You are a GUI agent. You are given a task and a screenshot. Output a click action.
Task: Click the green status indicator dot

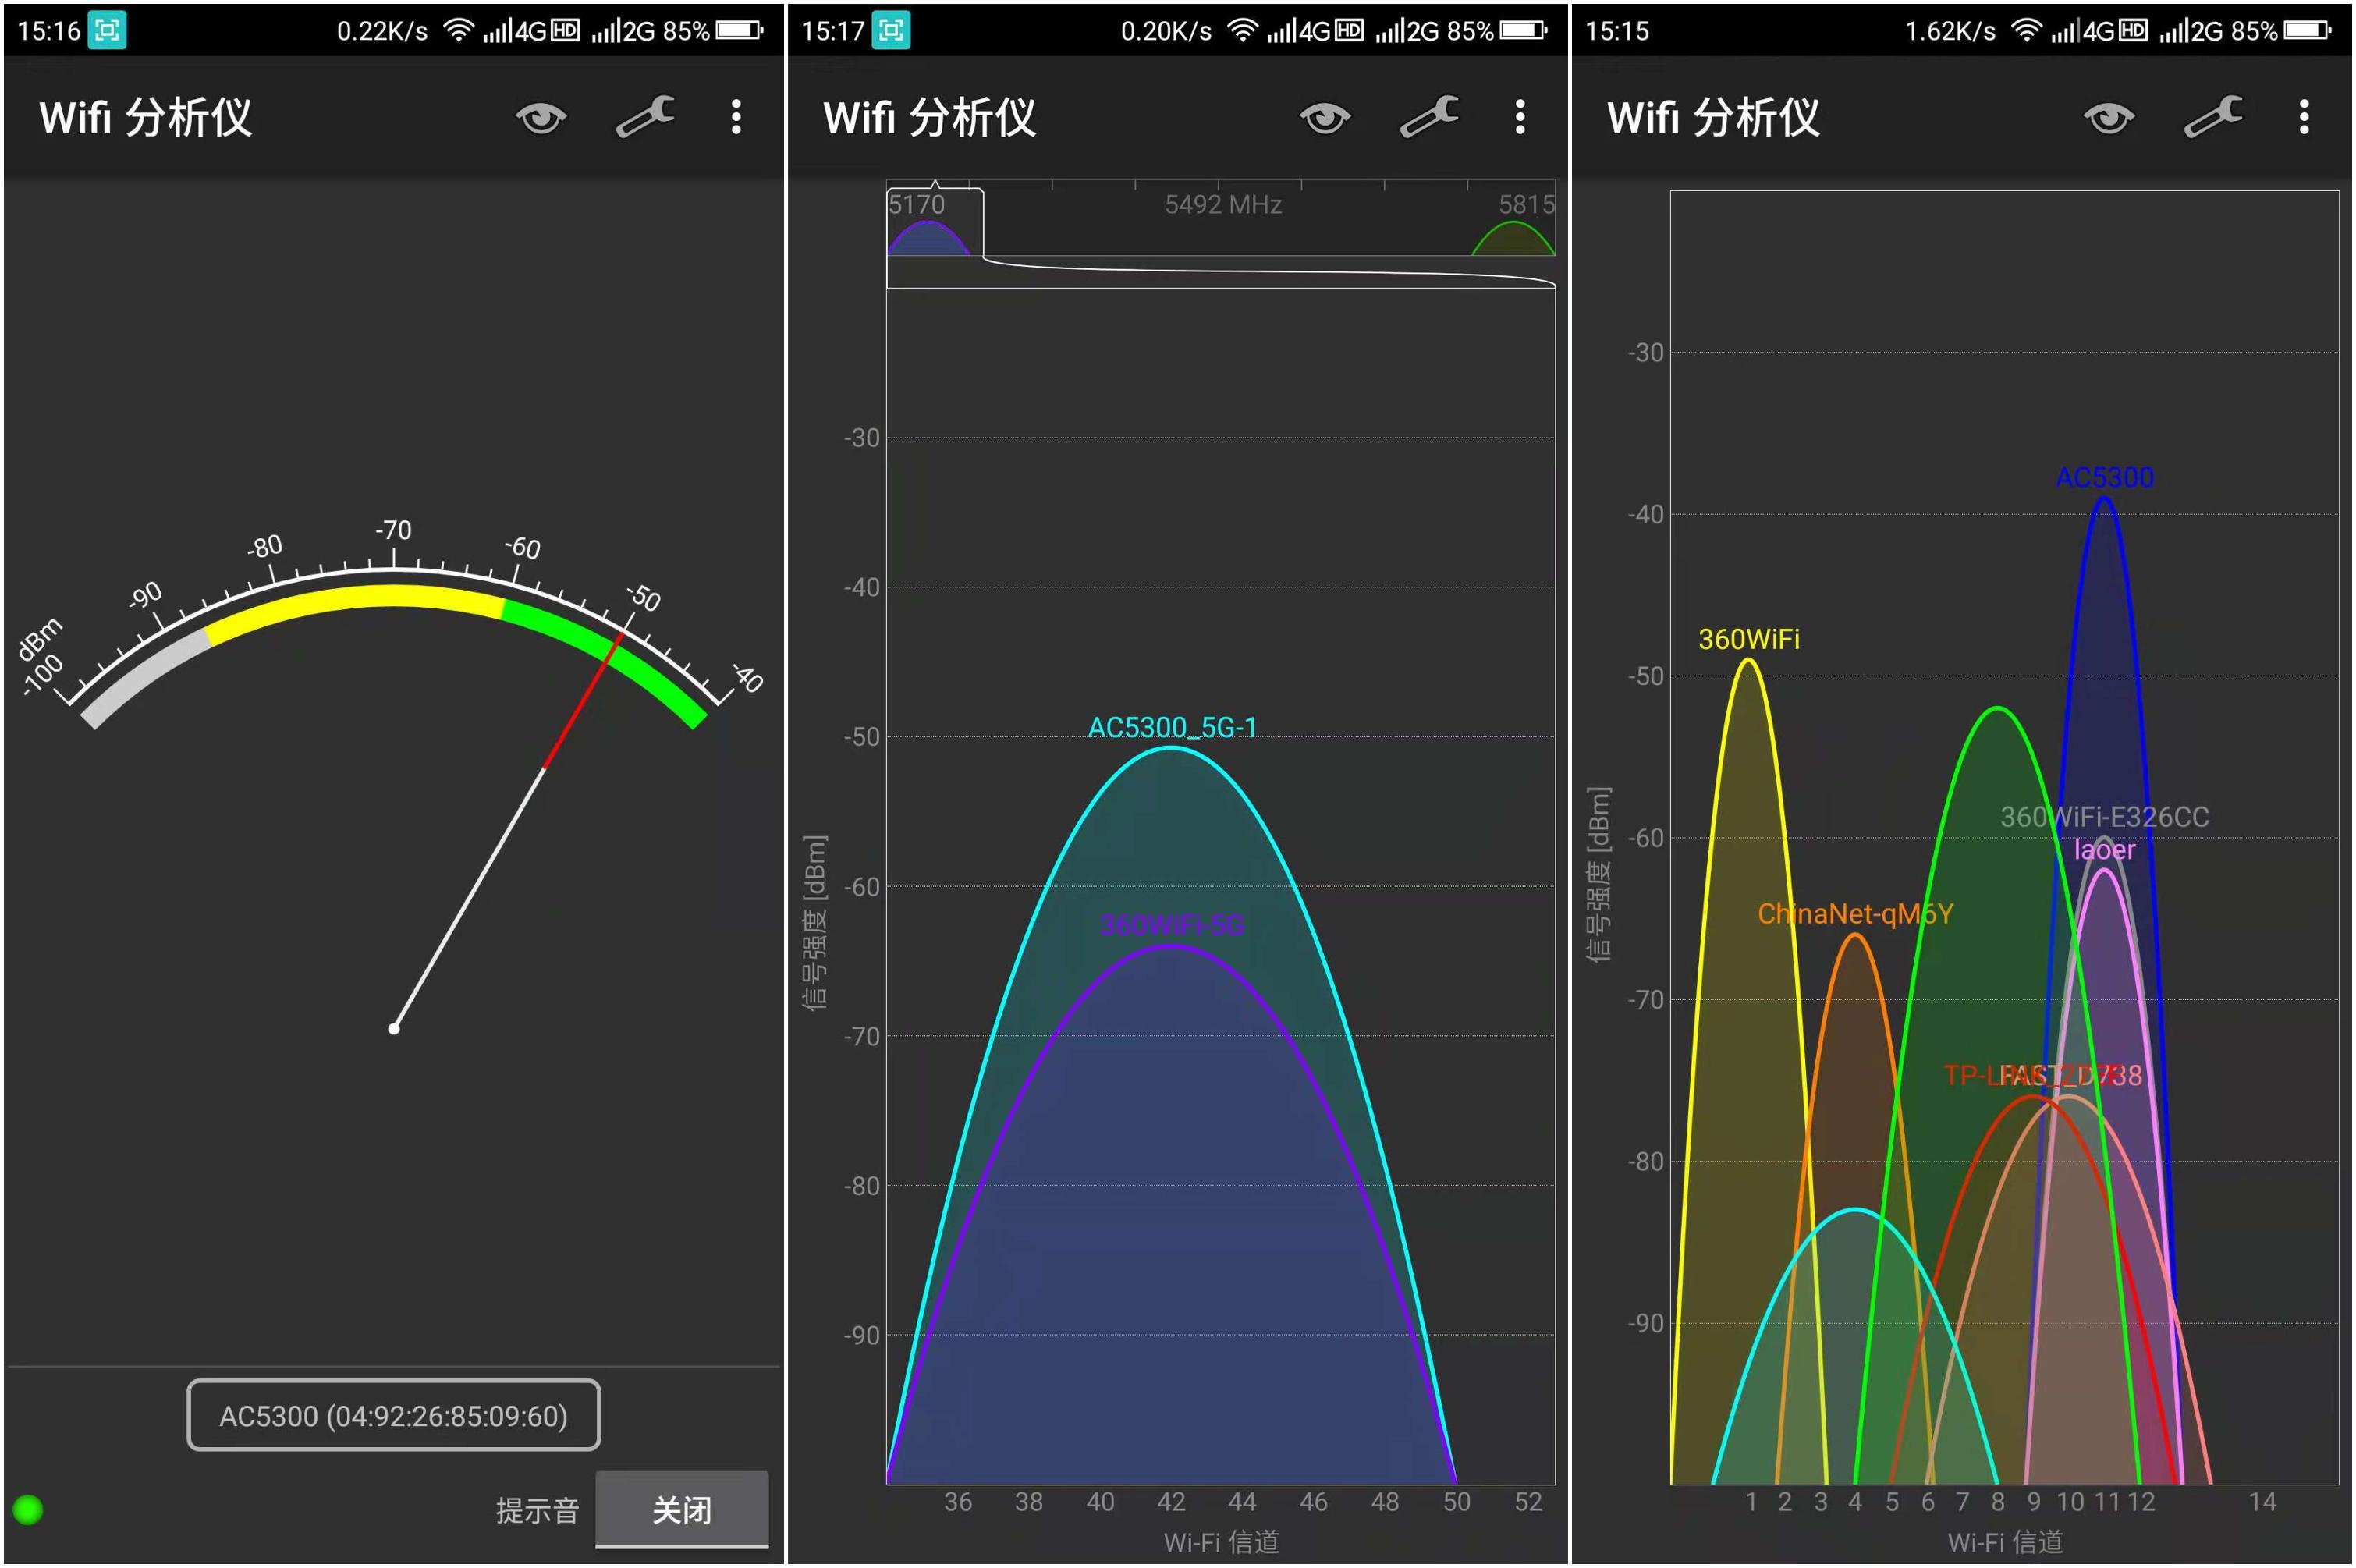[28, 1509]
